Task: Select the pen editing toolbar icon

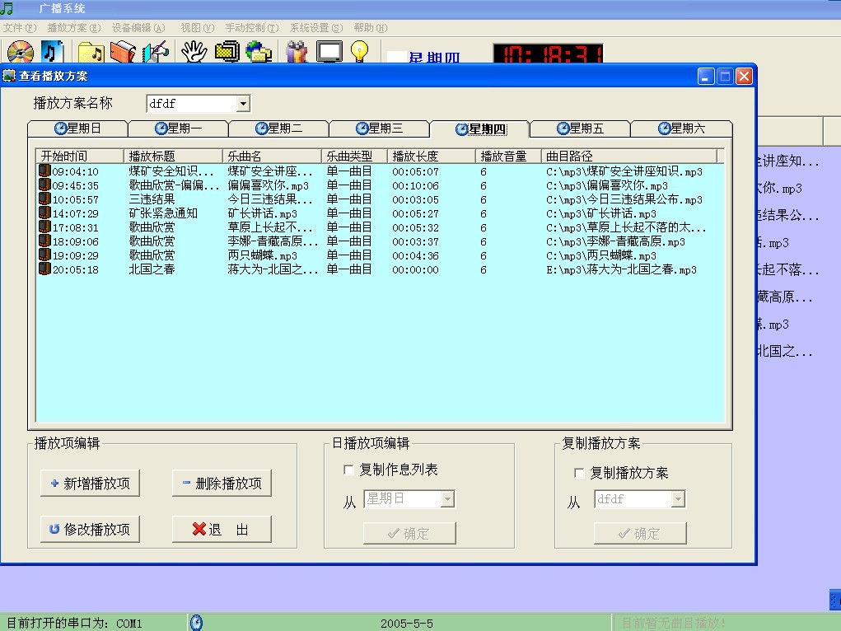Action: (x=155, y=52)
